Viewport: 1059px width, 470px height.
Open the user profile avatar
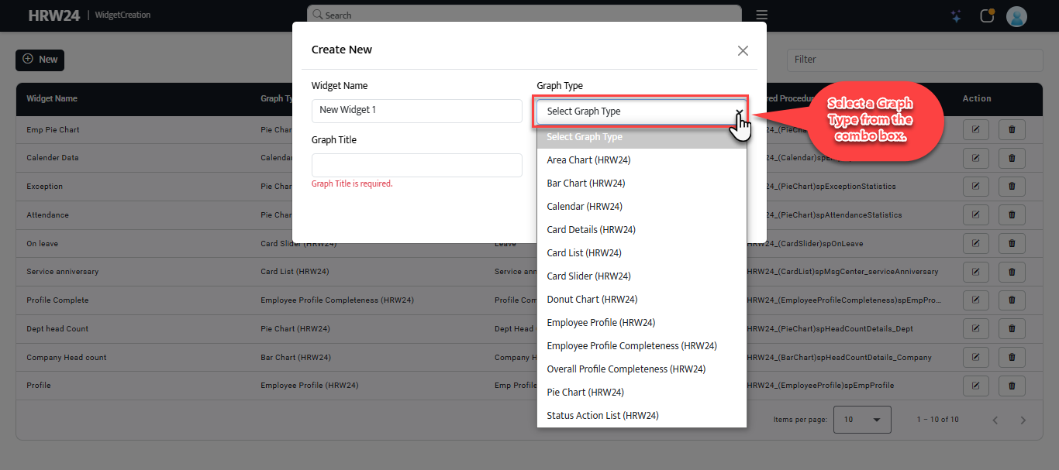coord(1016,16)
